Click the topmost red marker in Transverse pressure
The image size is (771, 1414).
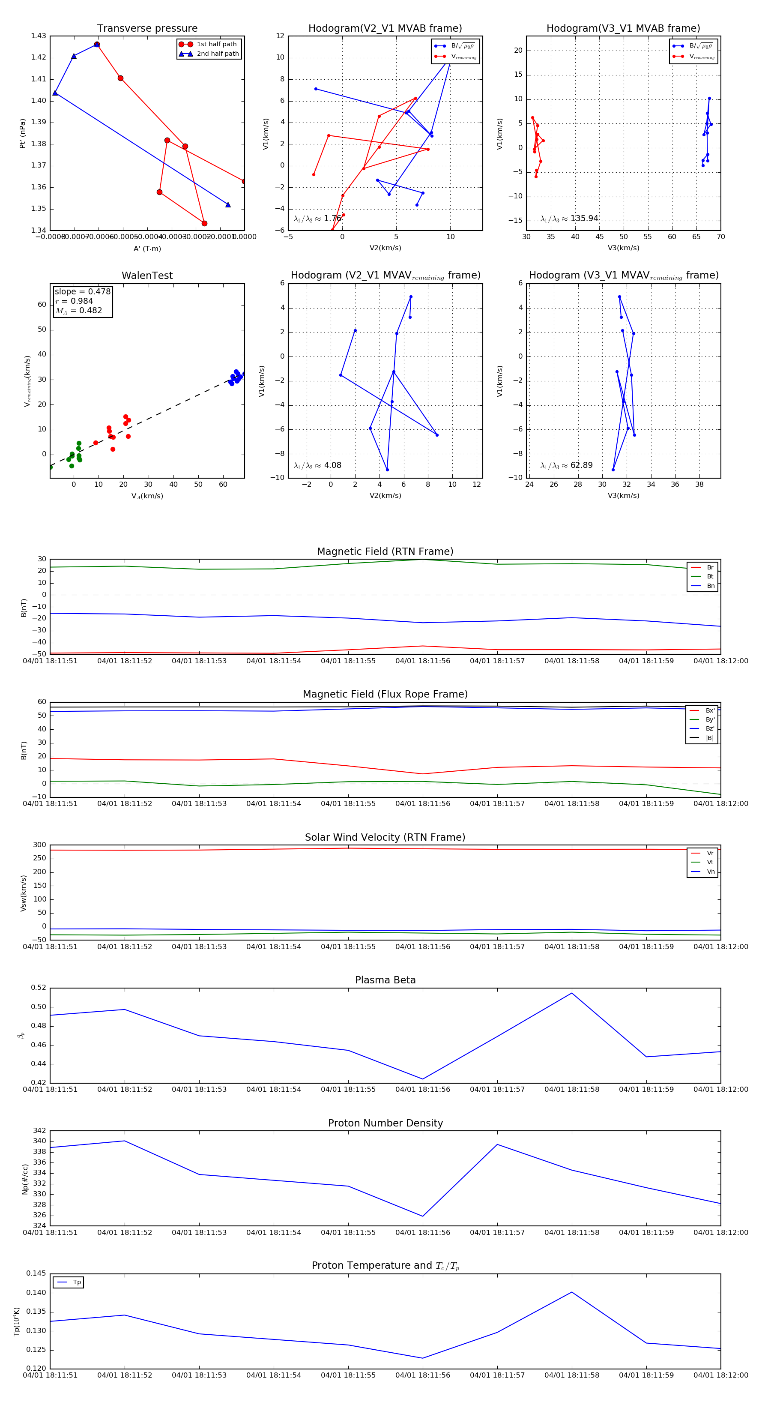[96, 45]
